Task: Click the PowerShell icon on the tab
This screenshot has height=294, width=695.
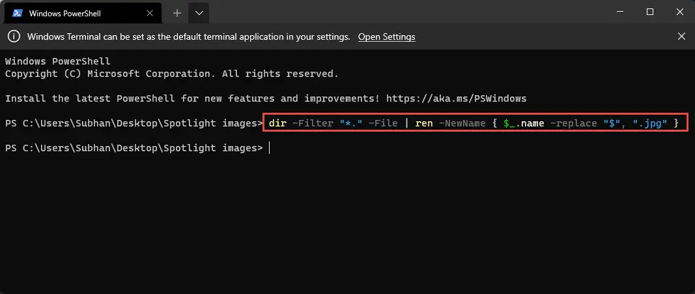Action: click(18, 13)
